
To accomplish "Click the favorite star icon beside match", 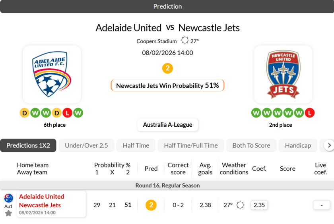I will [8, 213].
